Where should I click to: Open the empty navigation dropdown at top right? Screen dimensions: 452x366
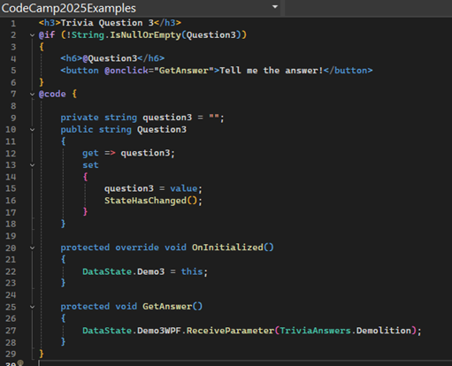(x=368, y=8)
